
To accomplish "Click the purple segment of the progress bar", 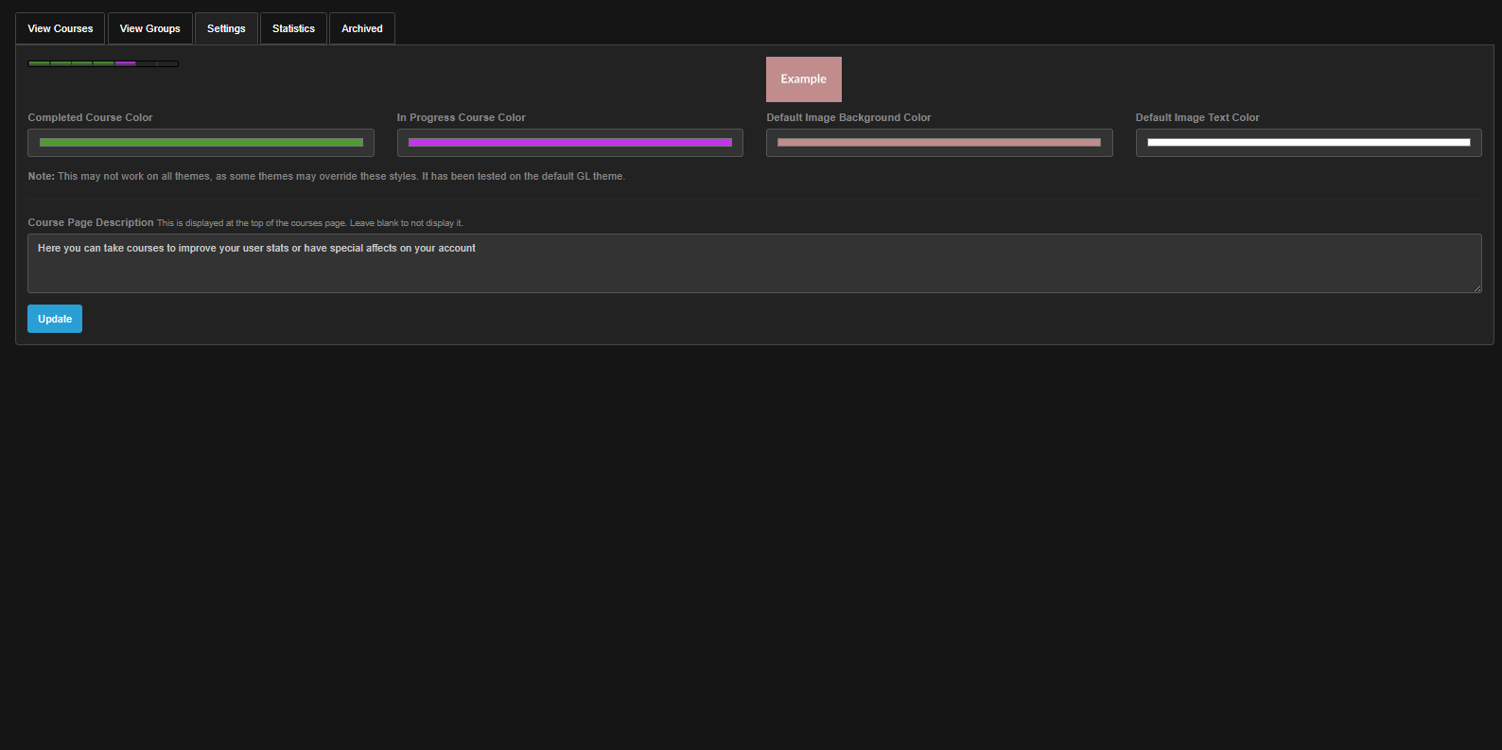I will pos(125,63).
